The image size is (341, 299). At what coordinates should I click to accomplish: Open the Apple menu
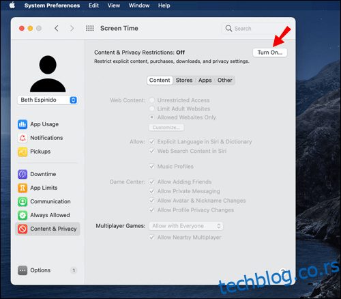point(12,5)
